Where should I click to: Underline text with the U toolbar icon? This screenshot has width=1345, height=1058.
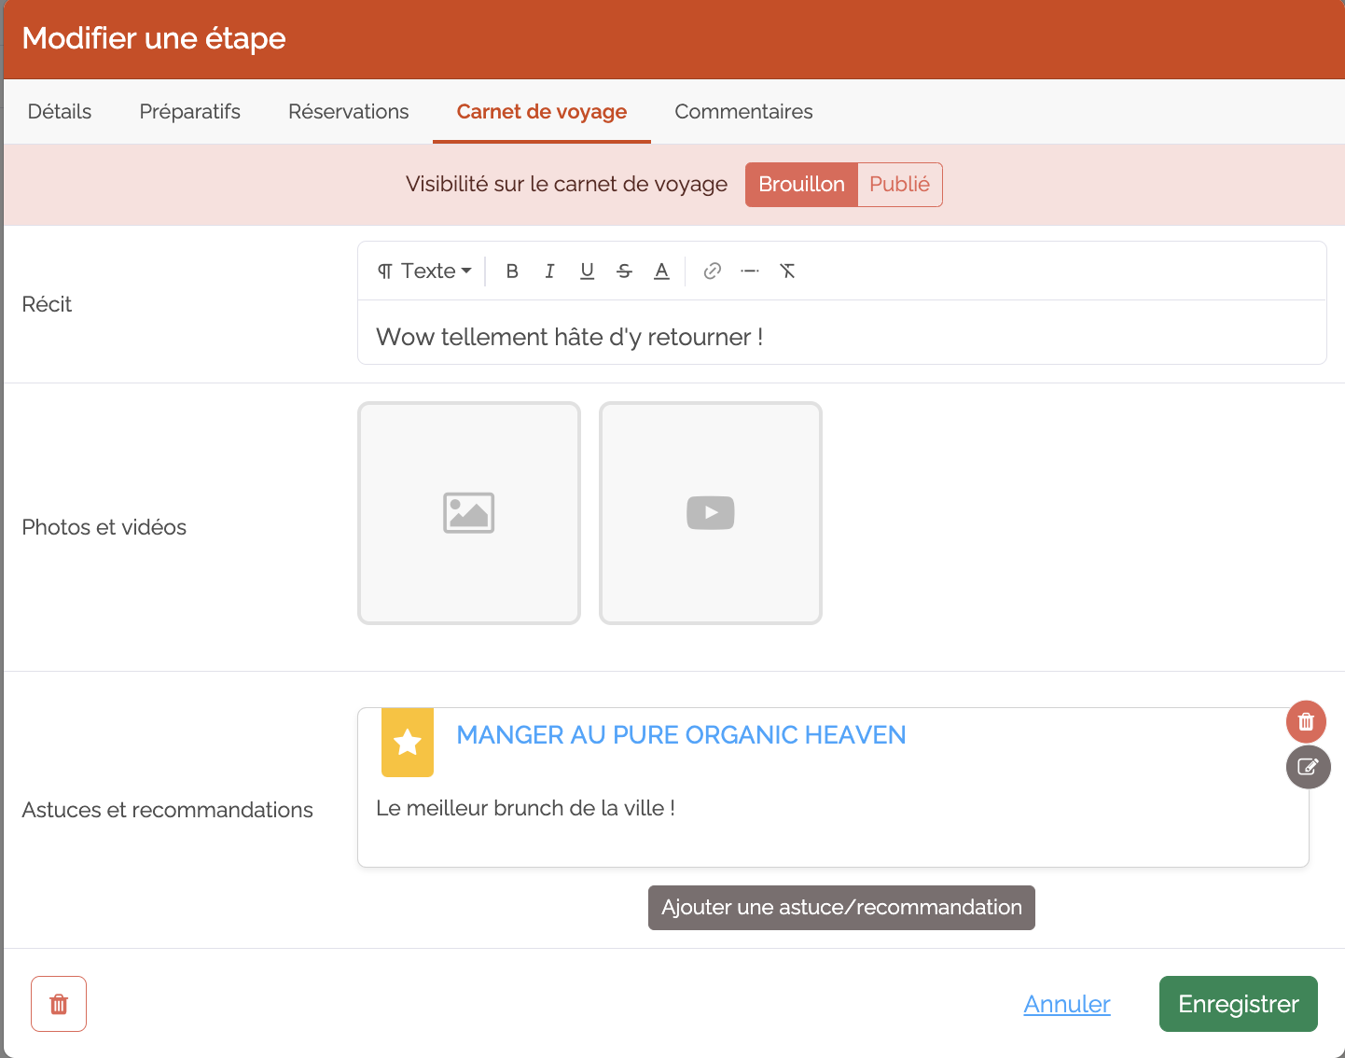[x=587, y=271]
